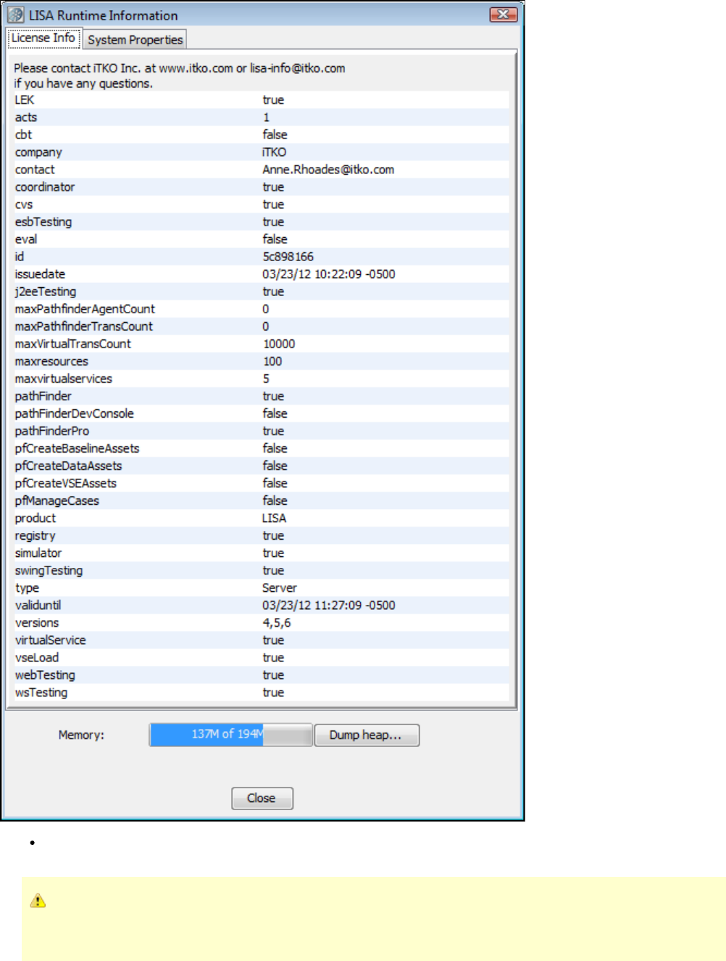The height and width of the screenshot is (961, 726).
Task: Click the value 10000
Action: [279, 344]
